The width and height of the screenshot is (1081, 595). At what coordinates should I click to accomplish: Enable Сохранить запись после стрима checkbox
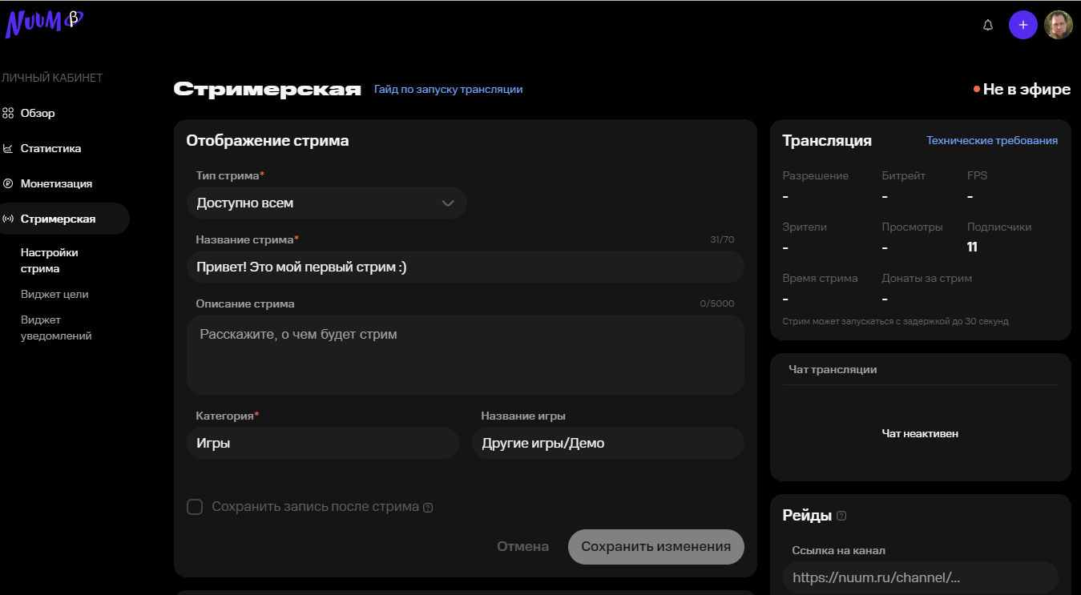coord(195,507)
